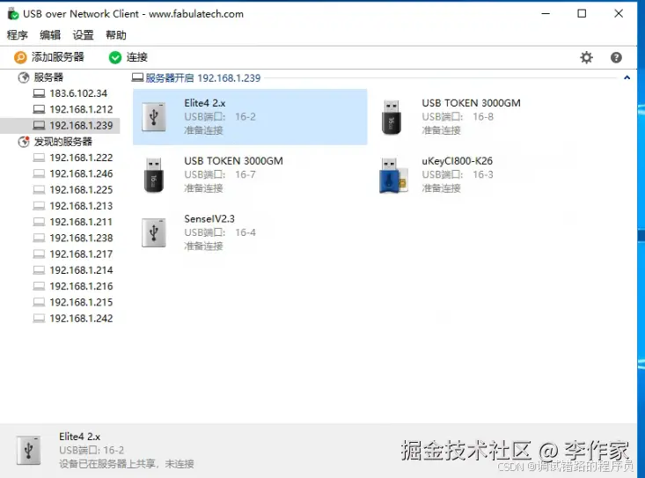This screenshot has height=478, width=645.
Task: Select the uKeyCI800-K26 device name
Action: 457,161
